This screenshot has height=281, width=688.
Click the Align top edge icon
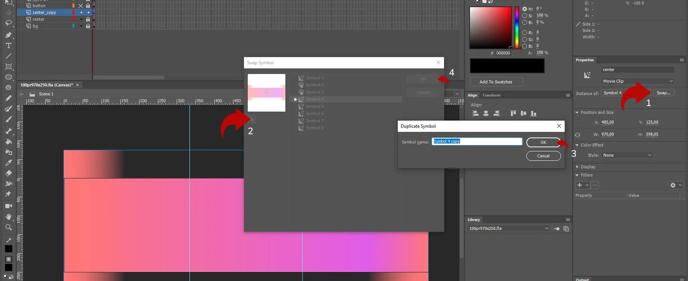[513, 113]
